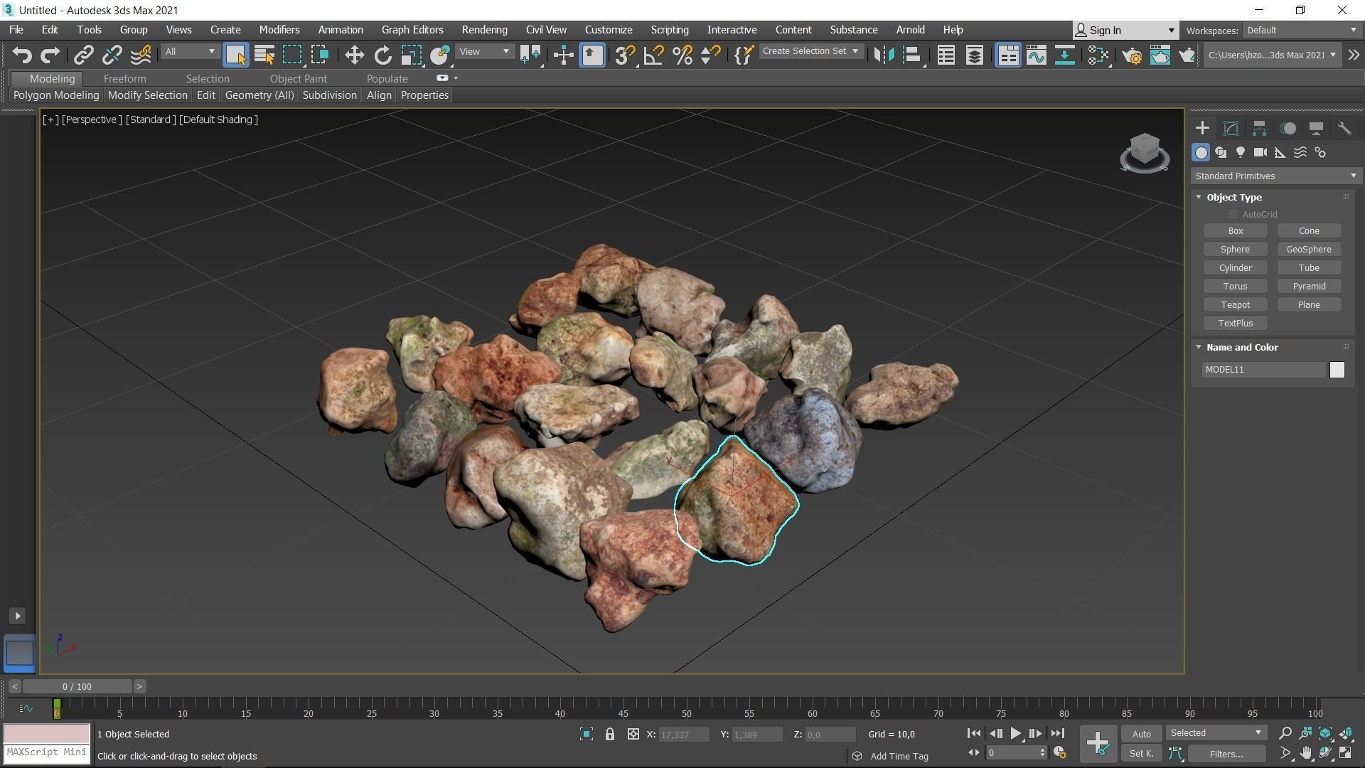Image resolution: width=1365 pixels, height=768 pixels.
Task: Toggle Window/Crossing selection mode
Action: pos(320,55)
